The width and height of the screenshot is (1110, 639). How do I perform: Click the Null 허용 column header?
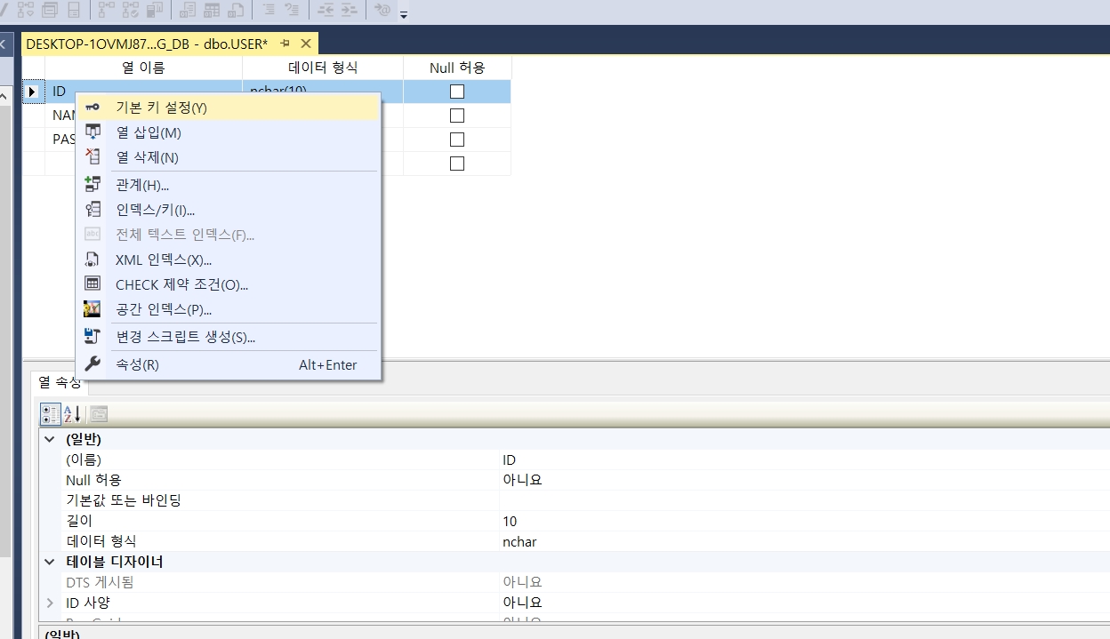(x=457, y=68)
